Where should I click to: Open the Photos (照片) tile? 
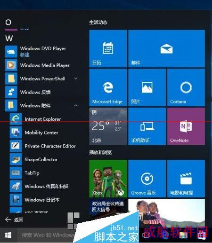tap(147, 87)
